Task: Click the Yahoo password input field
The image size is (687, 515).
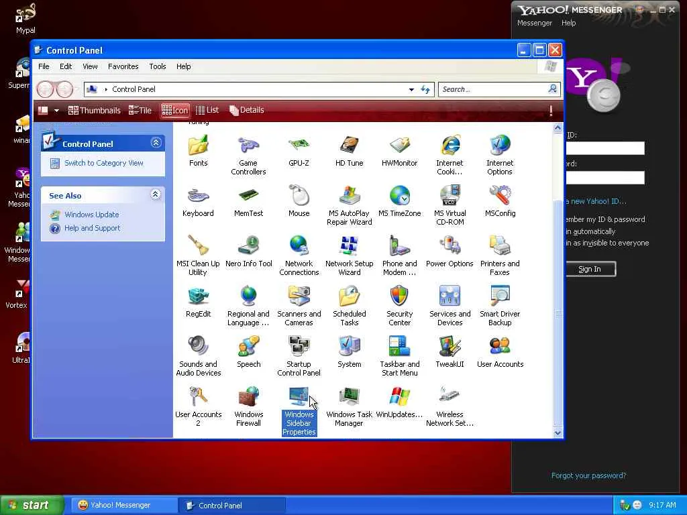Action: point(605,177)
